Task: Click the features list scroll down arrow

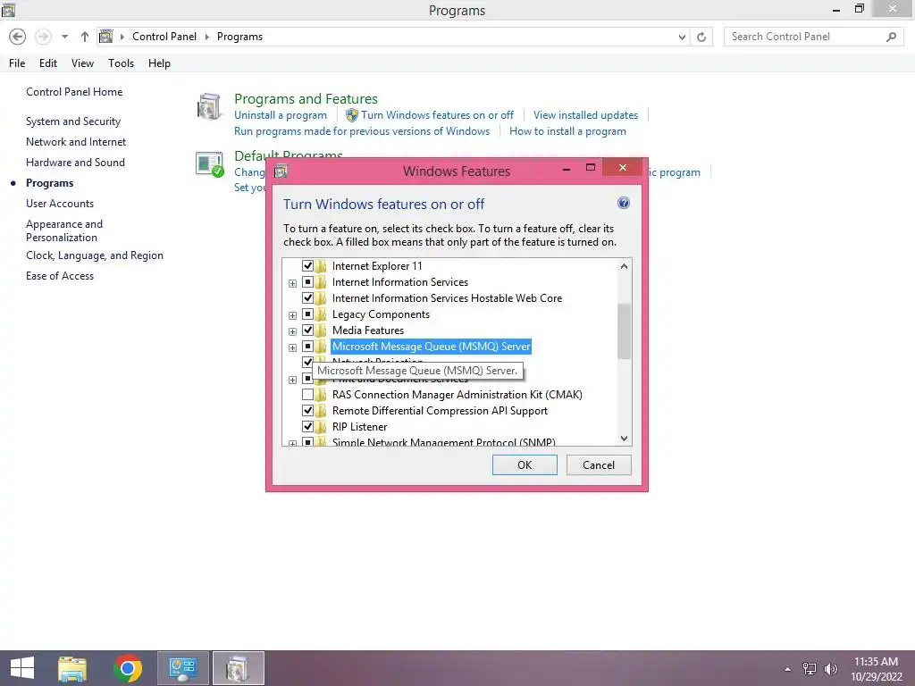Action: (624, 438)
